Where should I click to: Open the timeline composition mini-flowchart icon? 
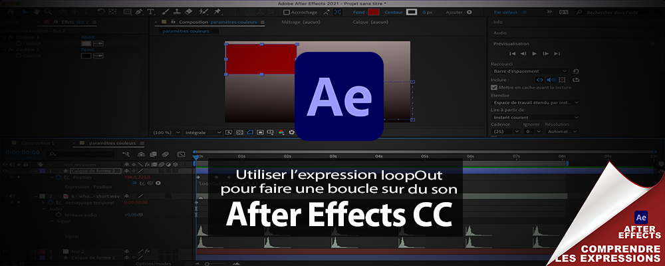(126, 154)
